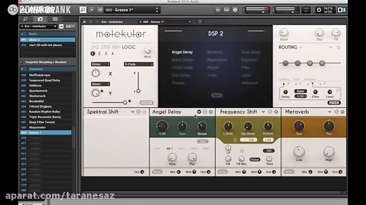Open the Ens - molekular ensemble dropdown
Viewport: 366px width, 205px height.
(39, 26)
